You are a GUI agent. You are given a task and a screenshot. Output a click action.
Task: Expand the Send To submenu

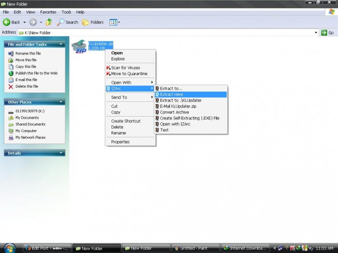pos(130,97)
